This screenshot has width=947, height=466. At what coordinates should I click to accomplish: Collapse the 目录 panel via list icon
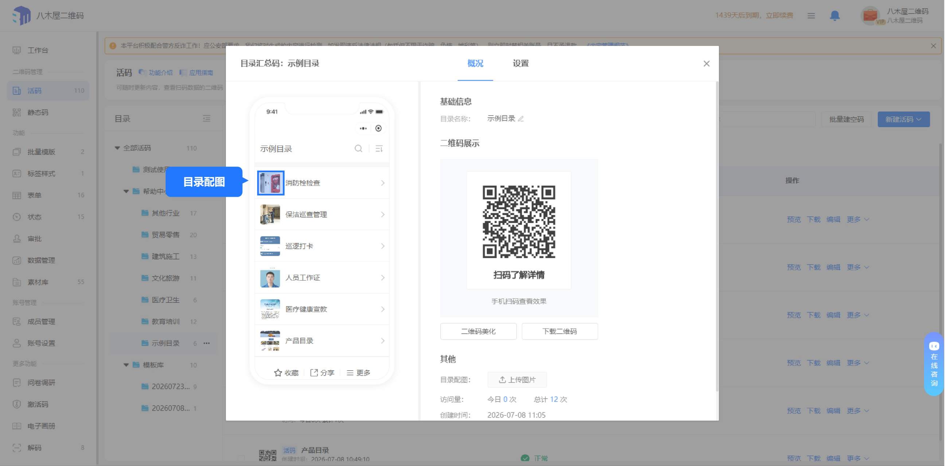207,118
